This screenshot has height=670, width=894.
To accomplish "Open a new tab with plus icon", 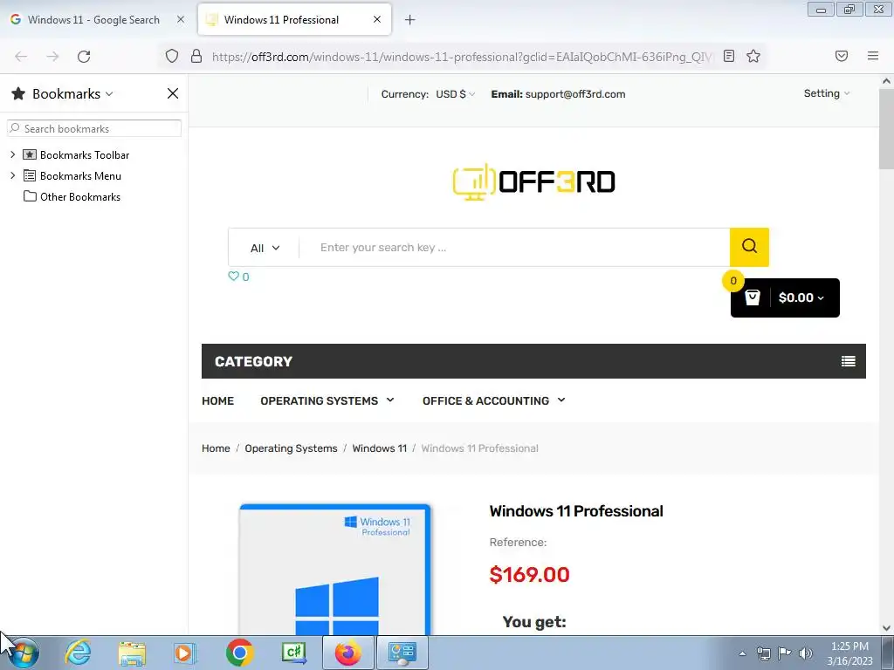I will pyautogui.click(x=409, y=20).
